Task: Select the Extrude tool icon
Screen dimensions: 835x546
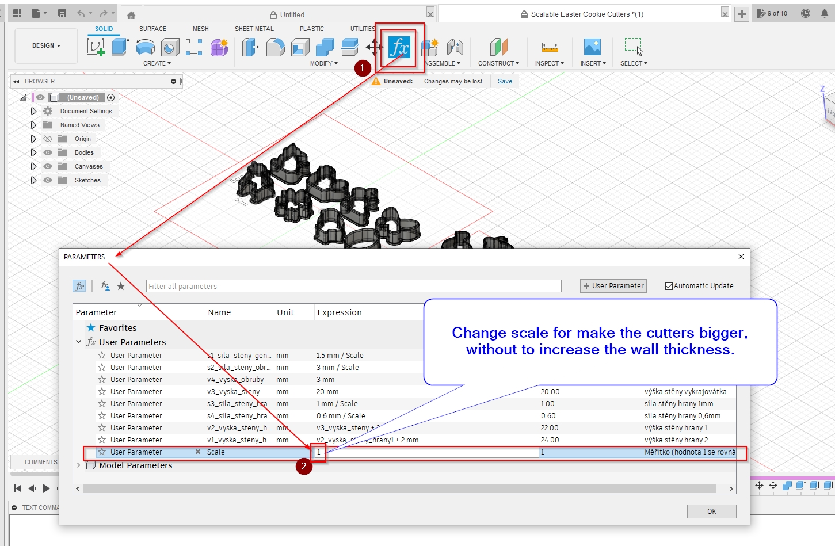Action: coord(120,47)
